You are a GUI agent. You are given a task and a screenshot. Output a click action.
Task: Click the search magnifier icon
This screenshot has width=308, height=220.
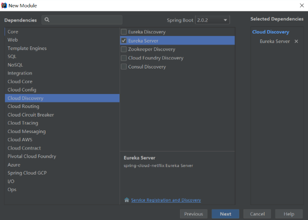pos(47,20)
